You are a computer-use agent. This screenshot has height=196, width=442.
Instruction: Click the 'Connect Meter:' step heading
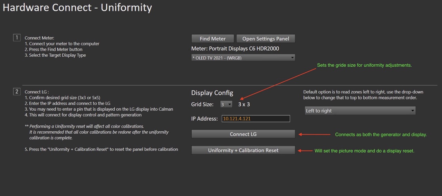tap(39, 38)
